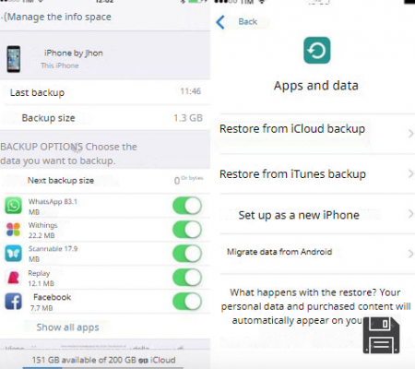Tap the Scannable 17.9 MB label
This screenshot has width=415, height=369.
coord(53,254)
